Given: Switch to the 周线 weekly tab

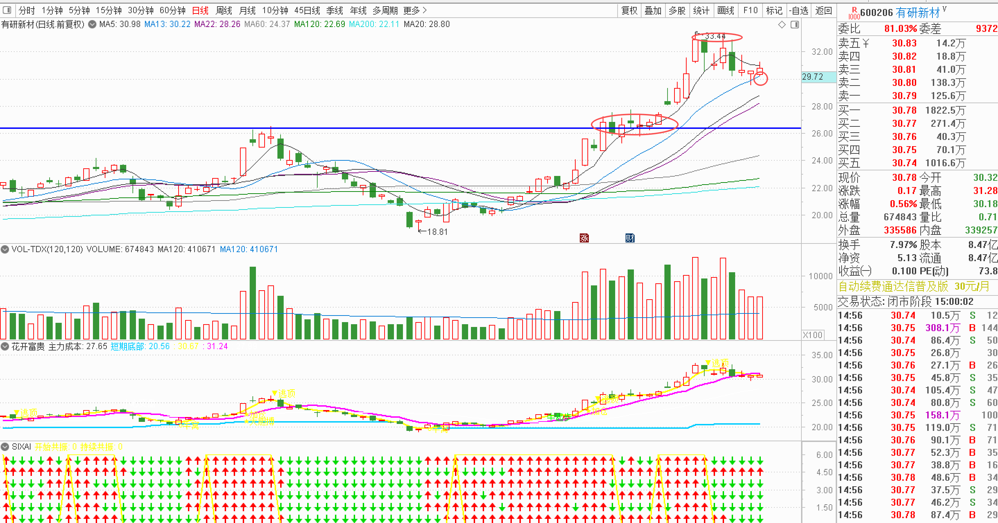Looking at the screenshot, I should (224, 10).
